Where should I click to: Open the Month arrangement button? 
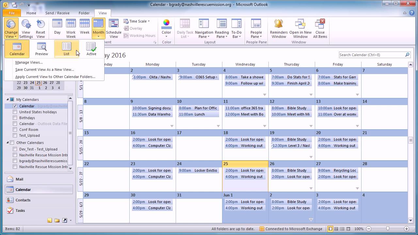pyautogui.click(x=98, y=29)
